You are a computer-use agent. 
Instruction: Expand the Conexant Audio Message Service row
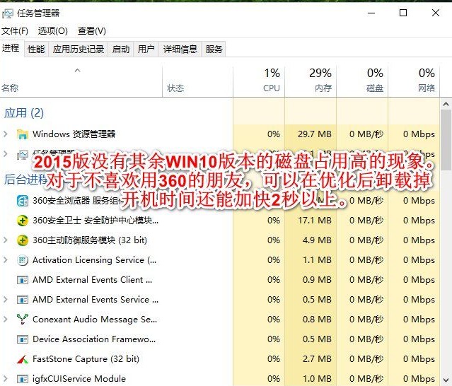point(5,319)
